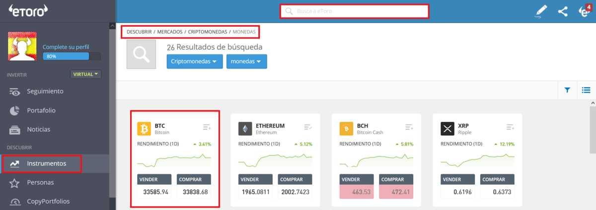
Task: Click the Bitcoin BTC coin icon
Action: 144,129
